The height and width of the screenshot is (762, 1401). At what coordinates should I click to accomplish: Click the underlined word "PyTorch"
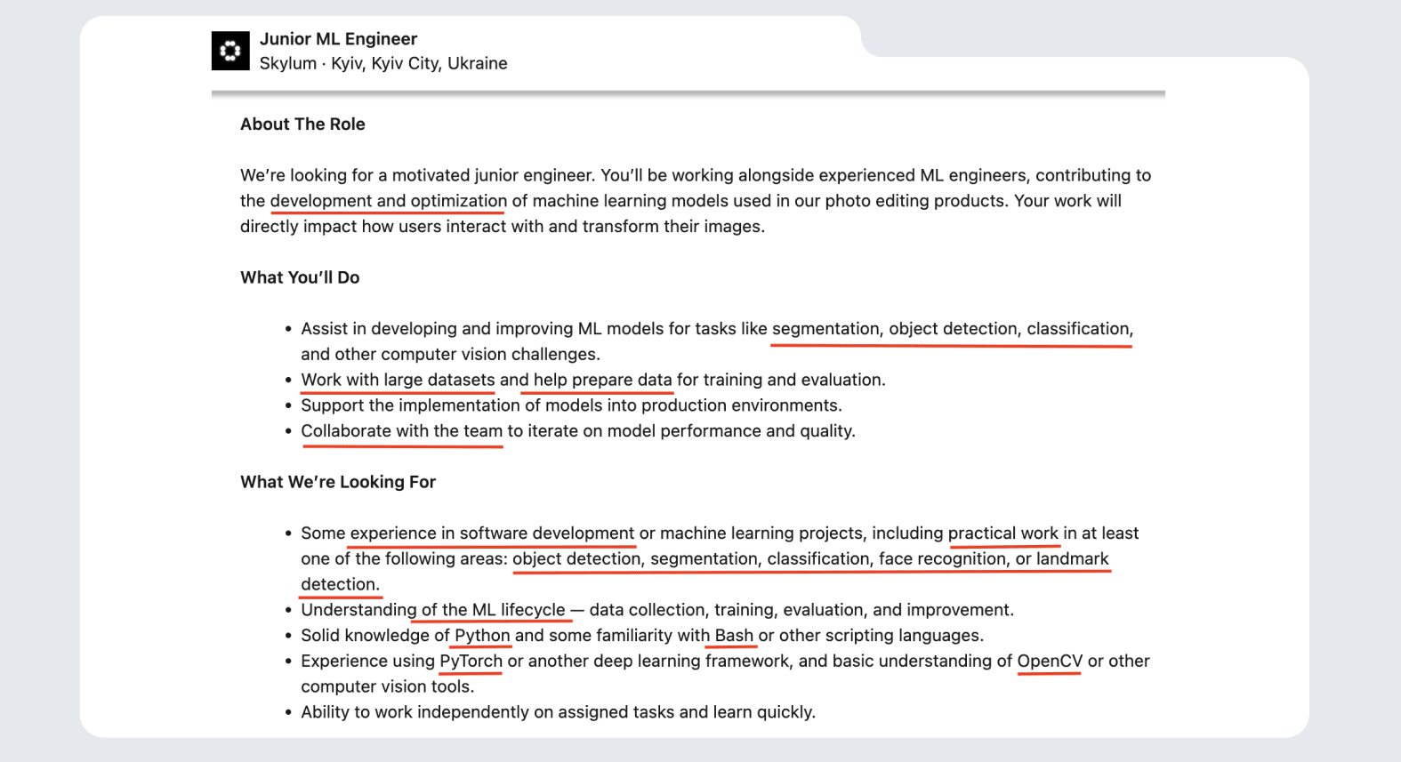point(471,662)
